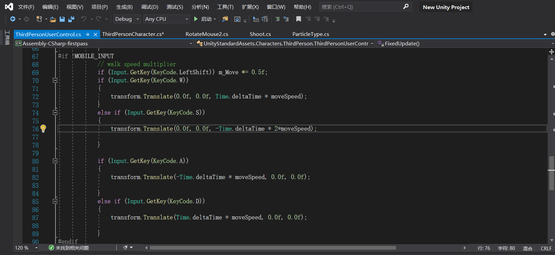Image resolution: width=555 pixels, height=255 pixels.
Task: Save all files with the multi-disk icon
Action: tap(71, 19)
